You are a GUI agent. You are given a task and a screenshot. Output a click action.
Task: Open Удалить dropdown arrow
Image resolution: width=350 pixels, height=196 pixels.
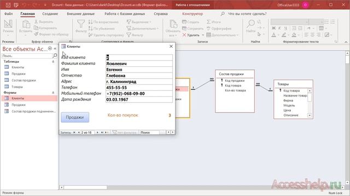(x=203, y=35)
